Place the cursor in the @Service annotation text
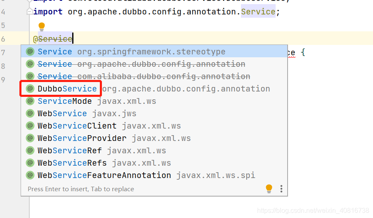Image resolution: width=373 pixels, height=218 pixels. pos(53,39)
